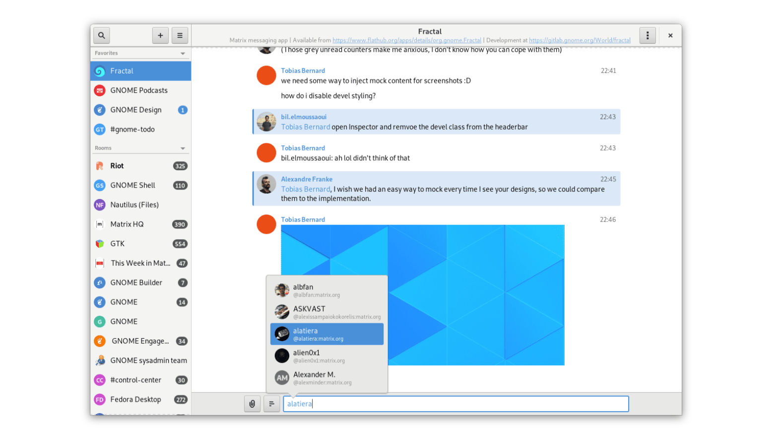Click Alexandre Franke's sender name

(307, 179)
